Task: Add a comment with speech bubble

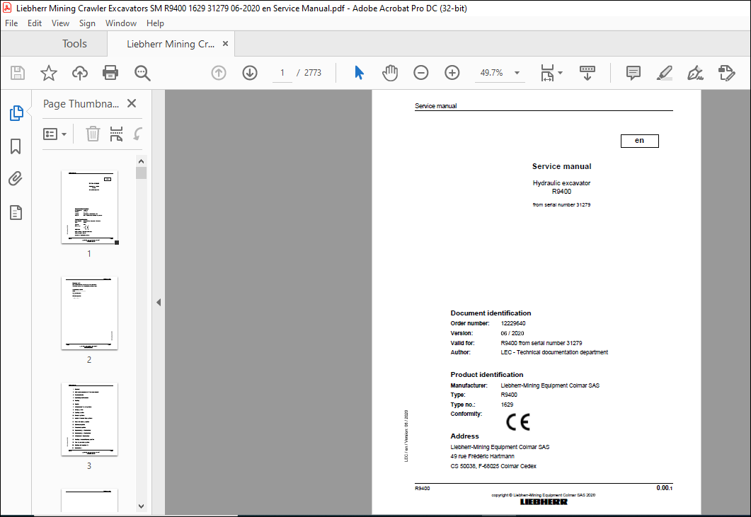Action: tap(634, 73)
